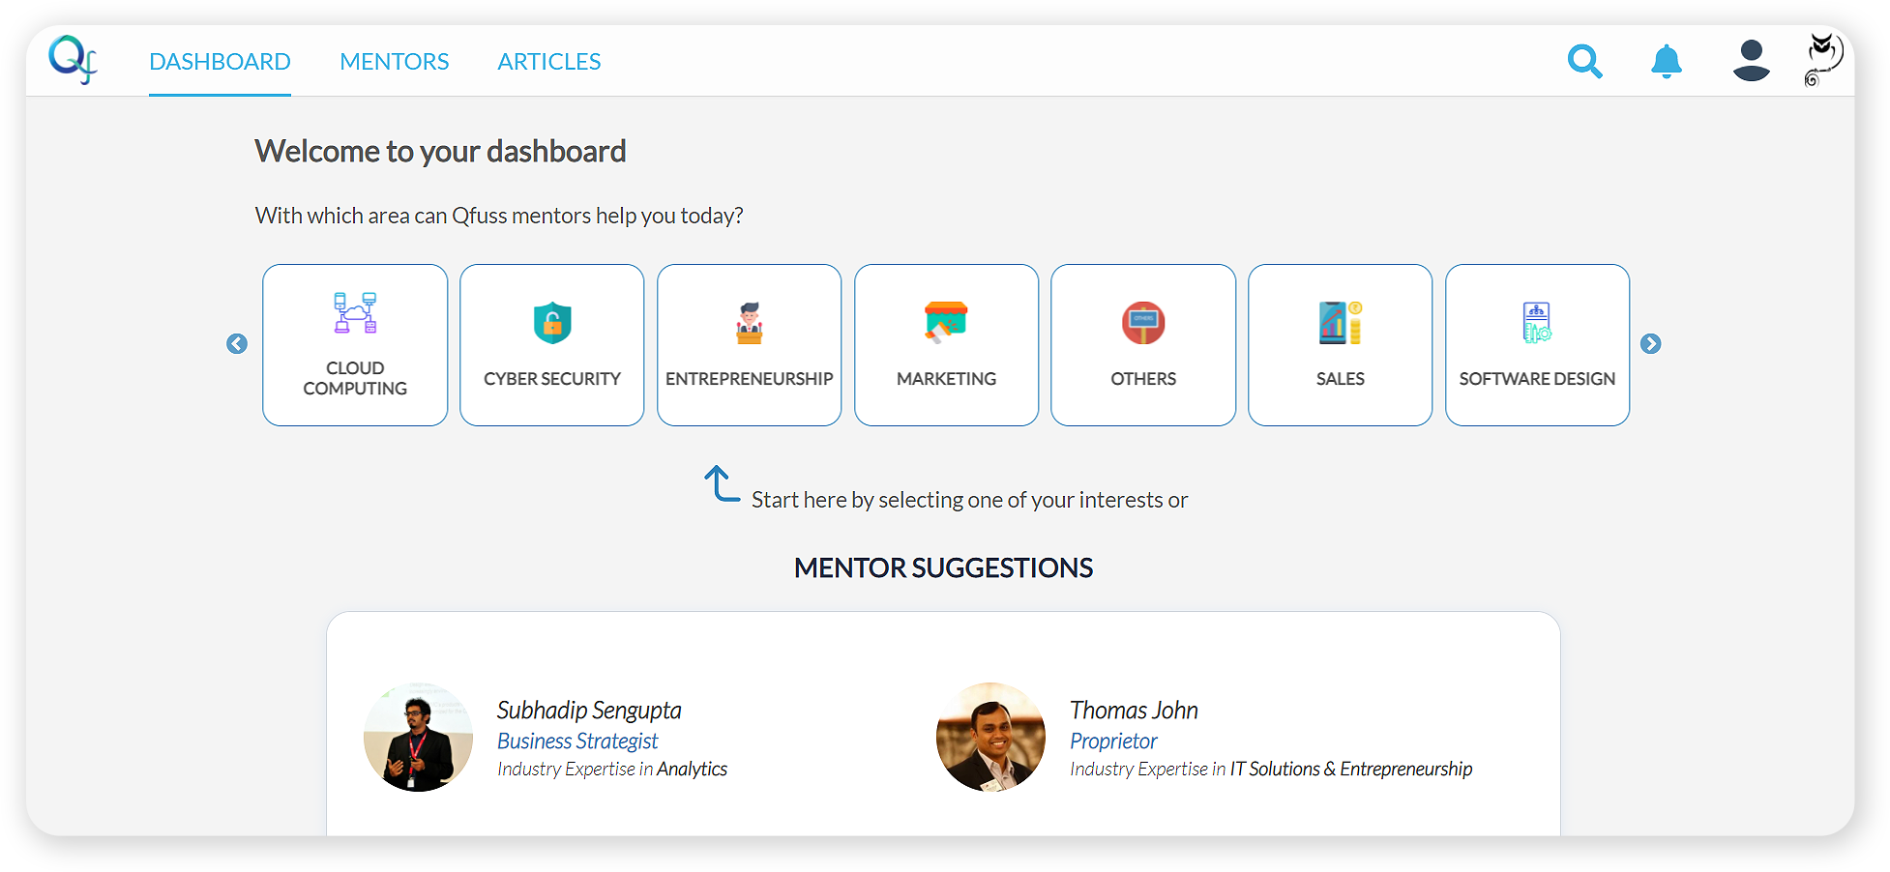Image resolution: width=1890 pixels, height=872 pixels.
Task: Switch to the Dashboard tab
Action: click(x=220, y=62)
